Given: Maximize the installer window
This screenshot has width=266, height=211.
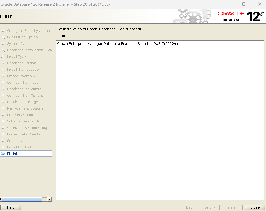Looking at the screenshot, I should pos(244,4).
